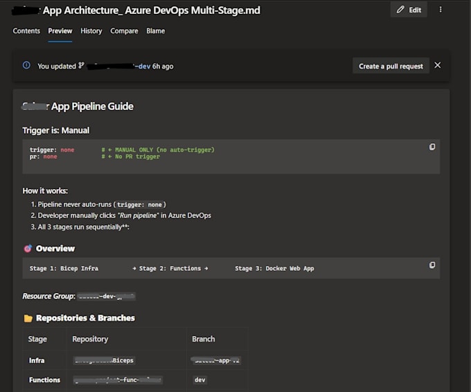Image resolution: width=471 pixels, height=392 pixels.
Task: Click the 'How it works:' heading
Action: click(x=45, y=191)
